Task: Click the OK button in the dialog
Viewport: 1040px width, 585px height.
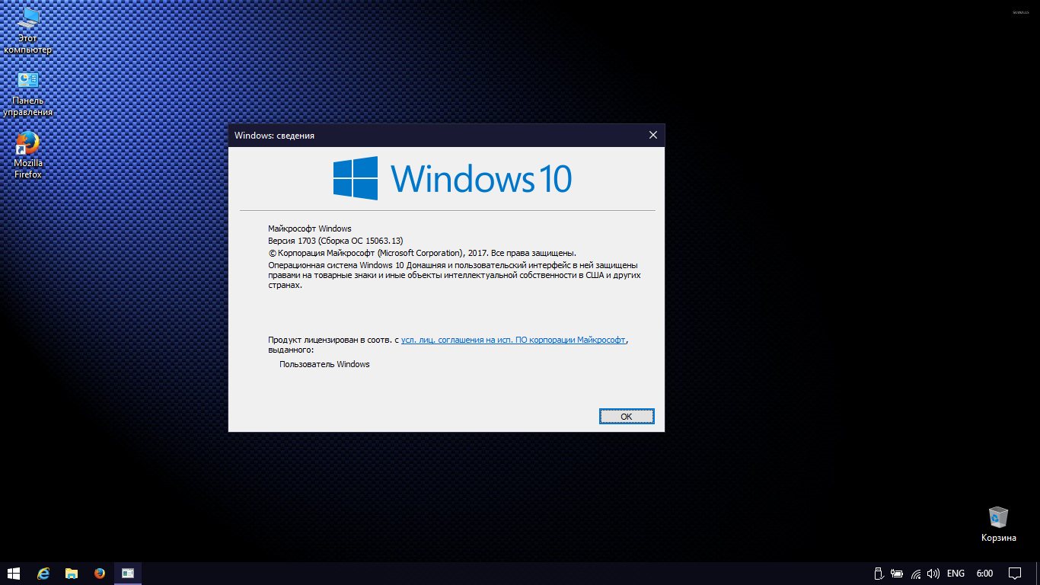Action: point(626,416)
